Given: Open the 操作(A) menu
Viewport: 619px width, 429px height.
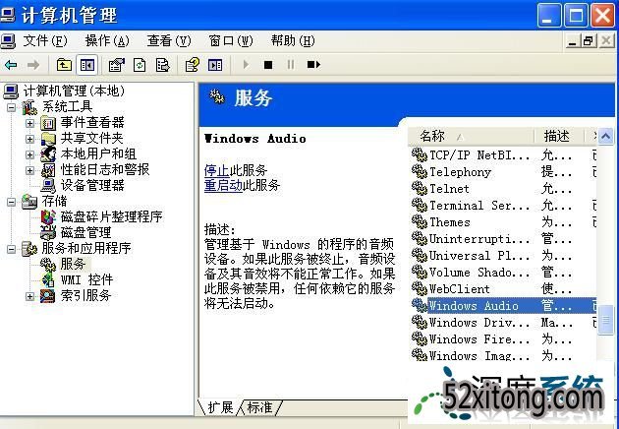Looking at the screenshot, I should click(107, 40).
